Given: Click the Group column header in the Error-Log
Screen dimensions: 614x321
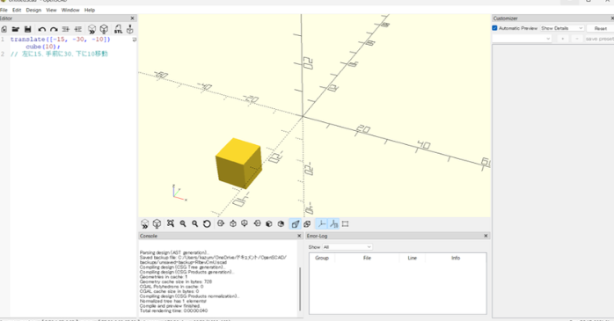Looking at the screenshot, I should pyautogui.click(x=322, y=258).
